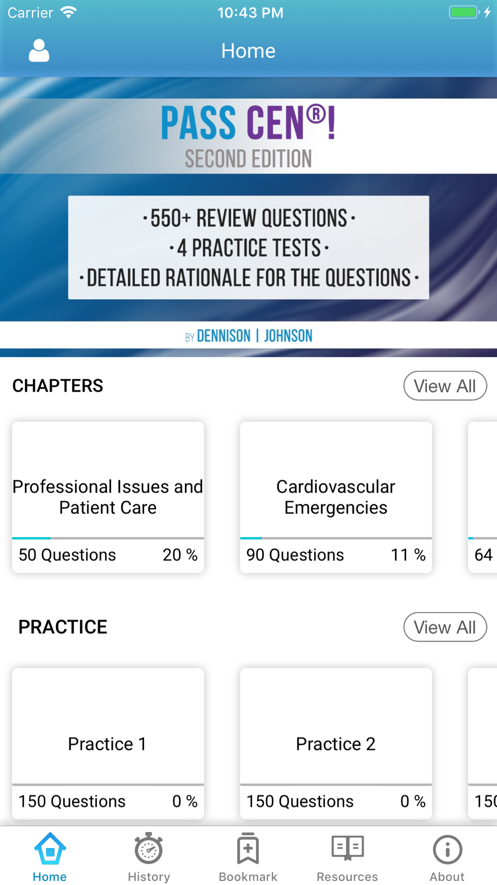The image size is (497, 885).
Task: Open the History stopwatch icon
Action: coord(149,848)
